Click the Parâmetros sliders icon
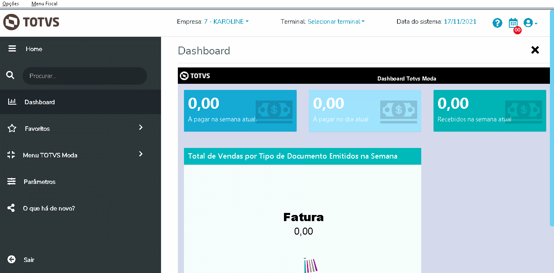This screenshot has width=554, height=273. pyautogui.click(x=11, y=181)
